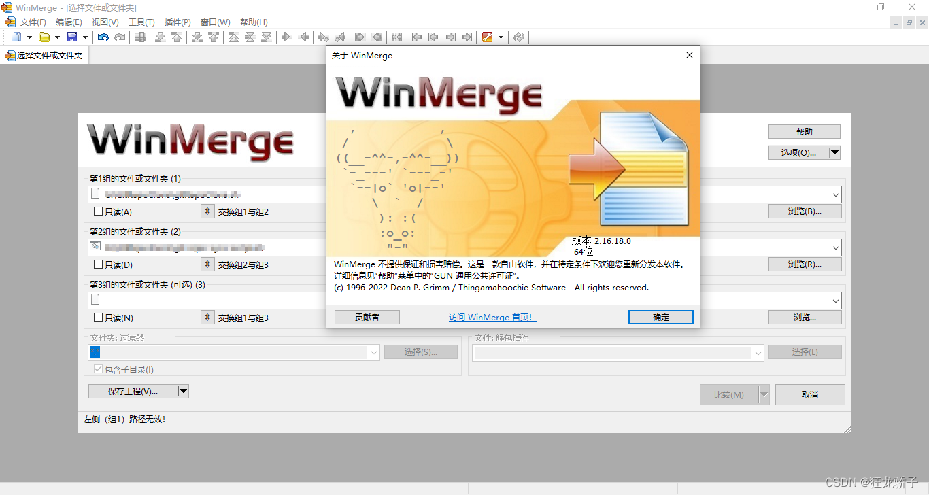Open the 插件(P) menu
Screen dimensions: 929x495
pyautogui.click(x=178, y=22)
